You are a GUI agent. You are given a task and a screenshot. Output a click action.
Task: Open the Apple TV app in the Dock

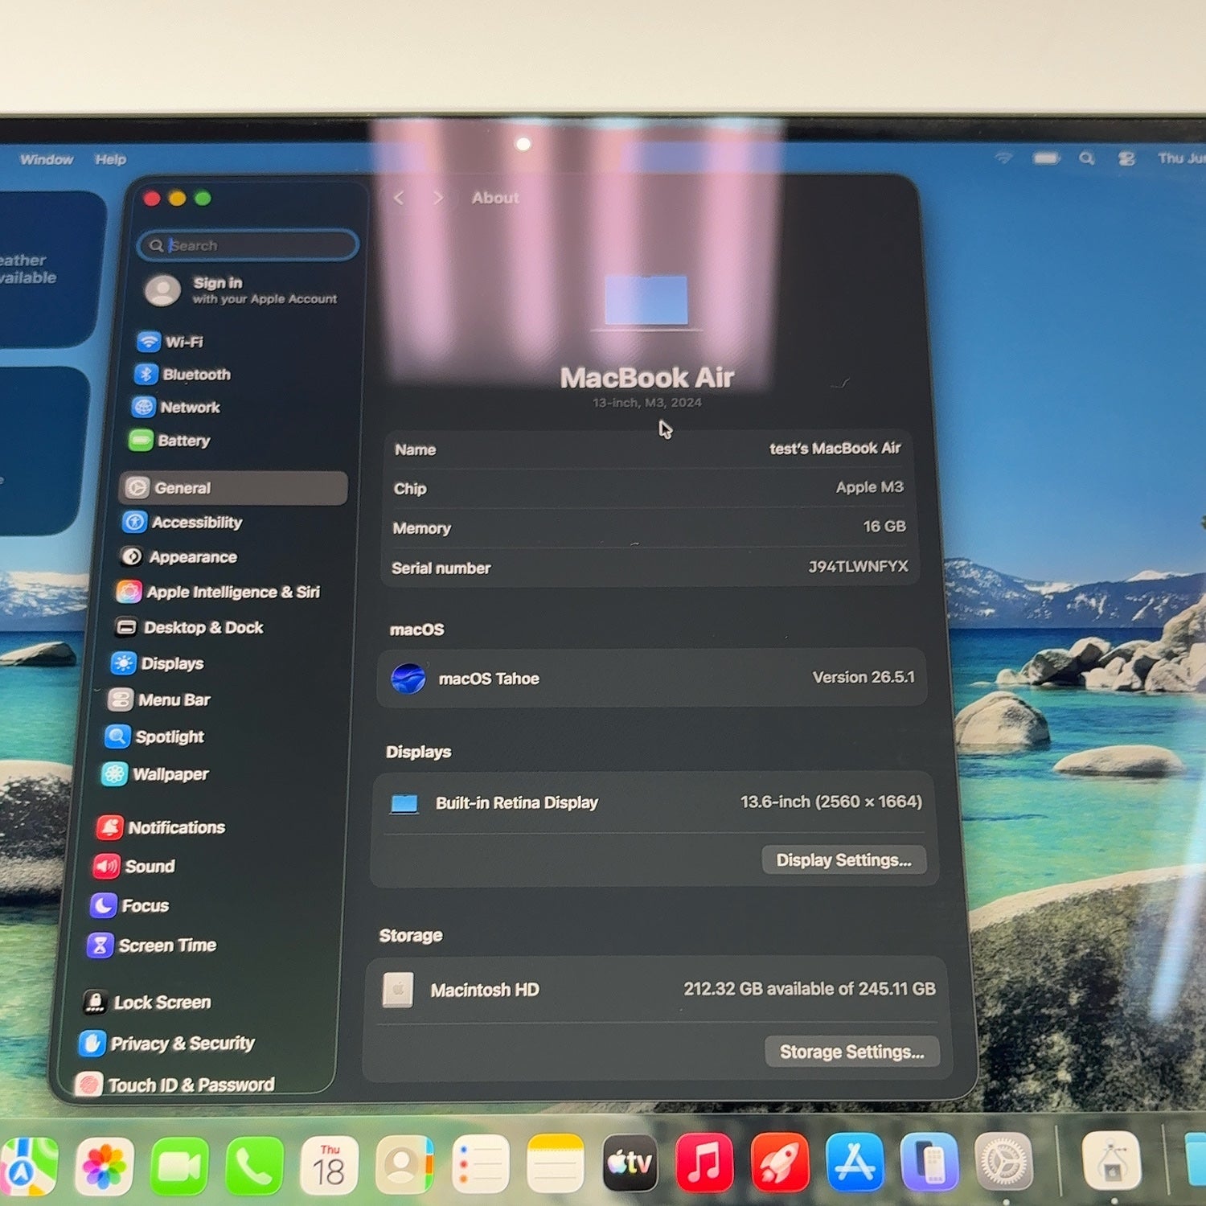630,1163
